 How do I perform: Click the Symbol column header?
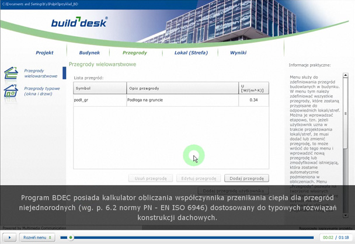click(100, 88)
